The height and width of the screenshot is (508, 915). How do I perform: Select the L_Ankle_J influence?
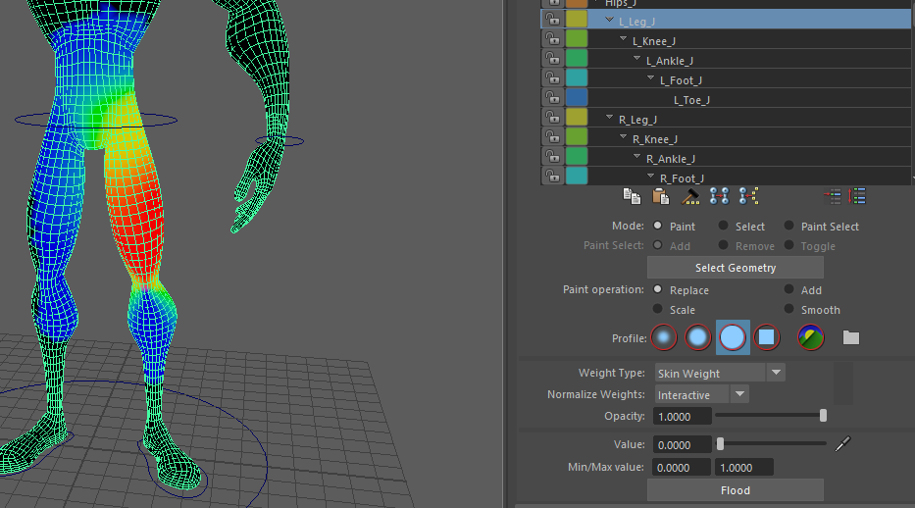669,61
